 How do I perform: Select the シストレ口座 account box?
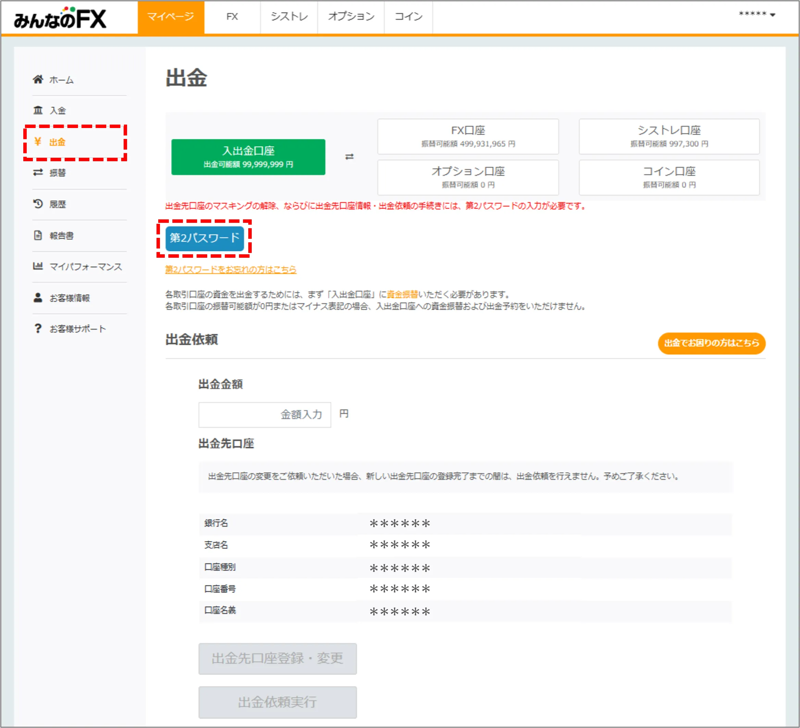click(x=669, y=137)
